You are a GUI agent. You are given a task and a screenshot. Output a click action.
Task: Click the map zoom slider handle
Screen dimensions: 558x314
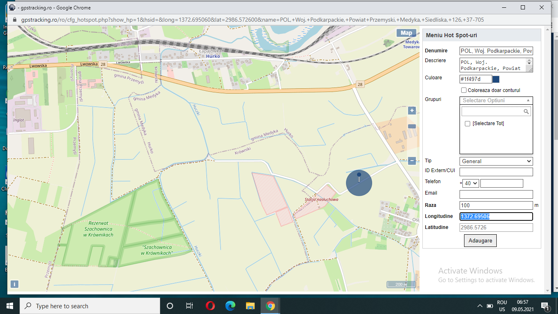pyautogui.click(x=412, y=126)
